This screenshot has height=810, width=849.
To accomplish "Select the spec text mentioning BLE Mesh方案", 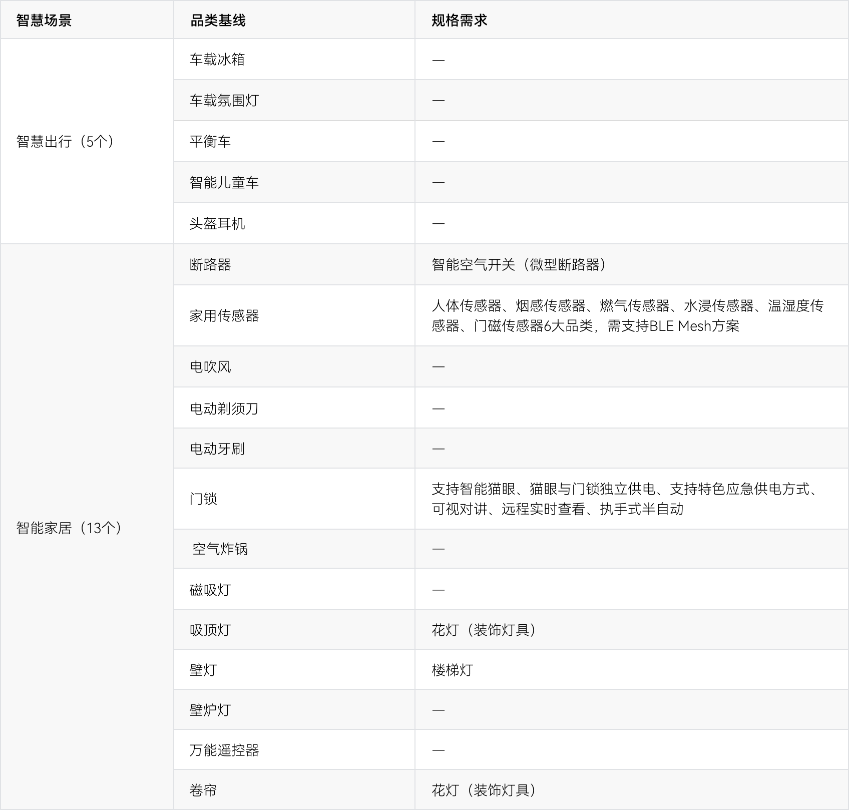I will click(628, 316).
